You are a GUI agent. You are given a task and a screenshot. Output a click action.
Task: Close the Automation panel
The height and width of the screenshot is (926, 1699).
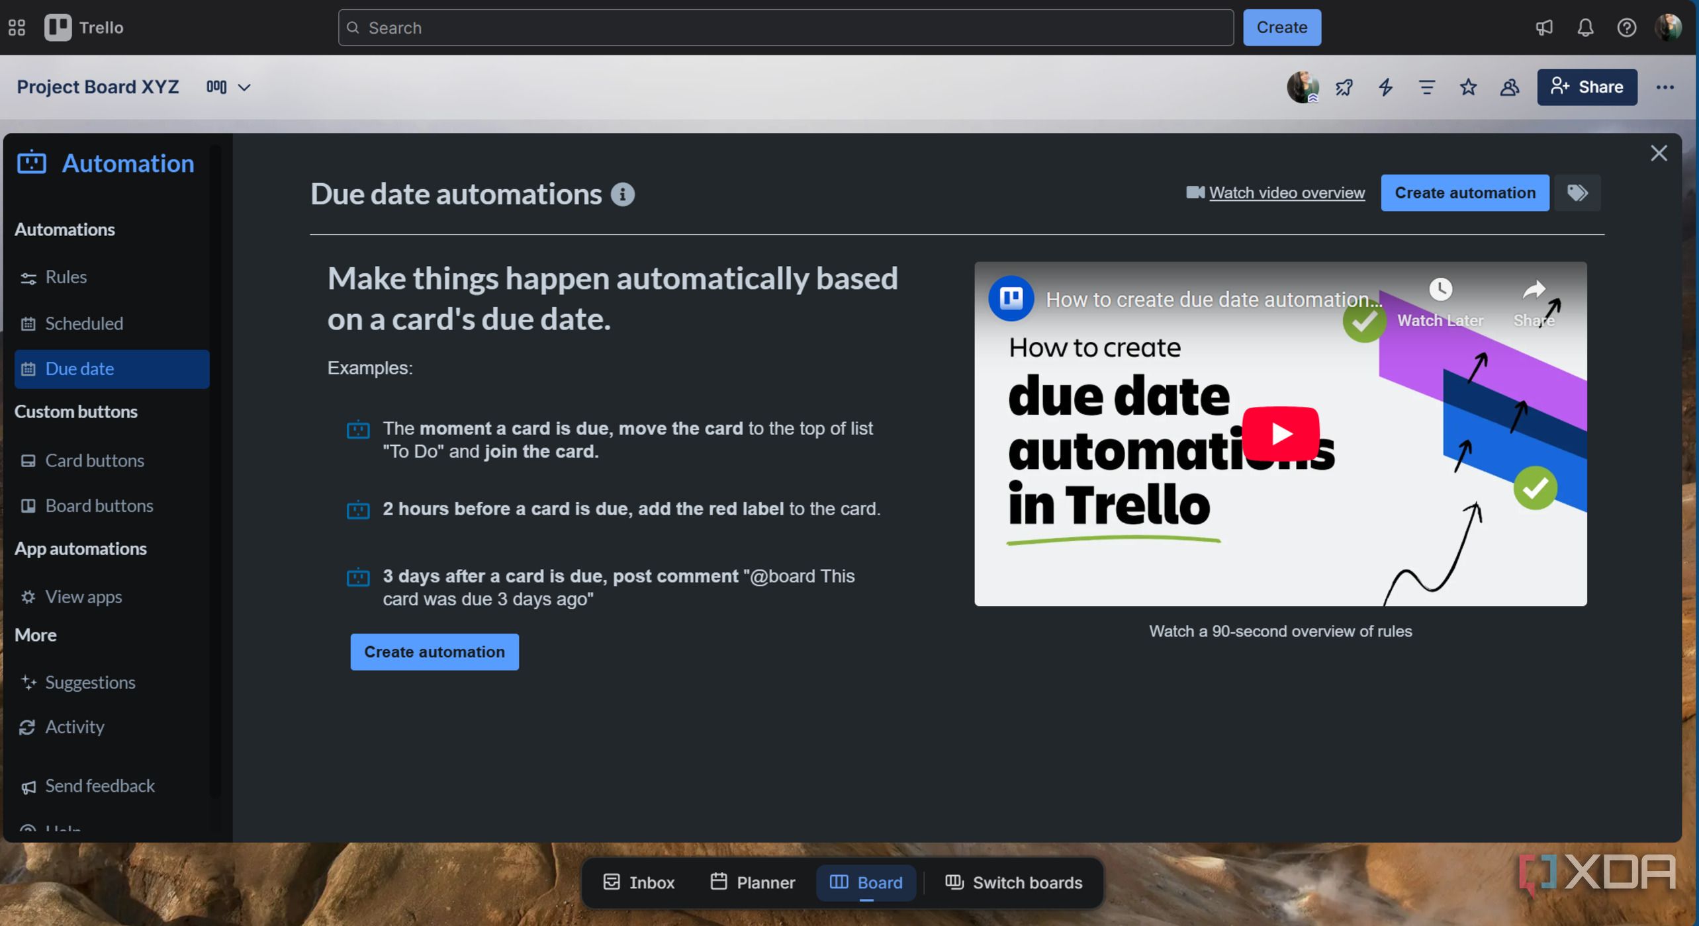pos(1658,153)
